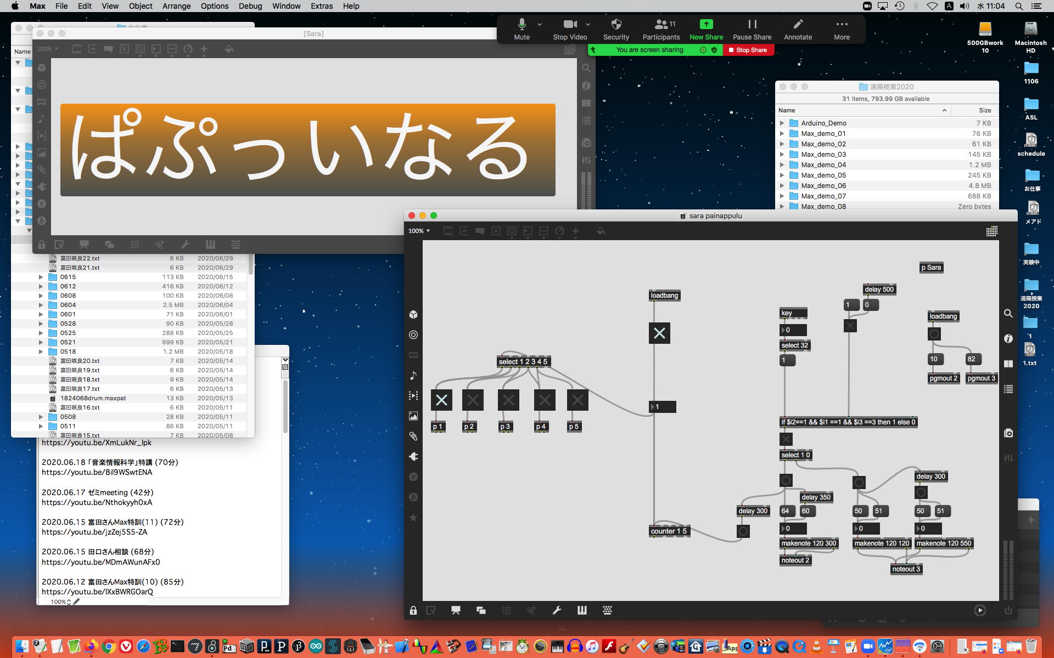Click the patcher calendar grid icon at top right
This screenshot has width=1054, height=658.
pyautogui.click(x=991, y=231)
